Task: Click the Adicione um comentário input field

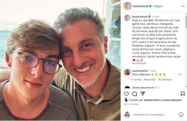Action: coord(153,115)
